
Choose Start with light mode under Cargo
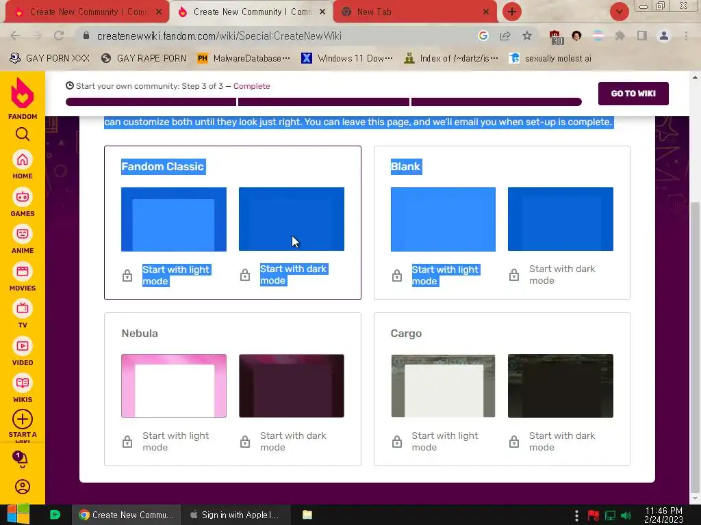445,442
